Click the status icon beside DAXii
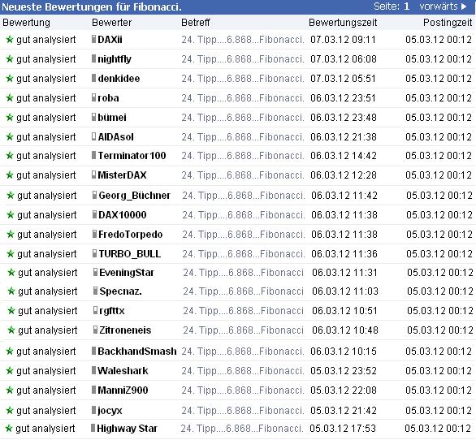The height and width of the screenshot is (440, 476). point(93,39)
